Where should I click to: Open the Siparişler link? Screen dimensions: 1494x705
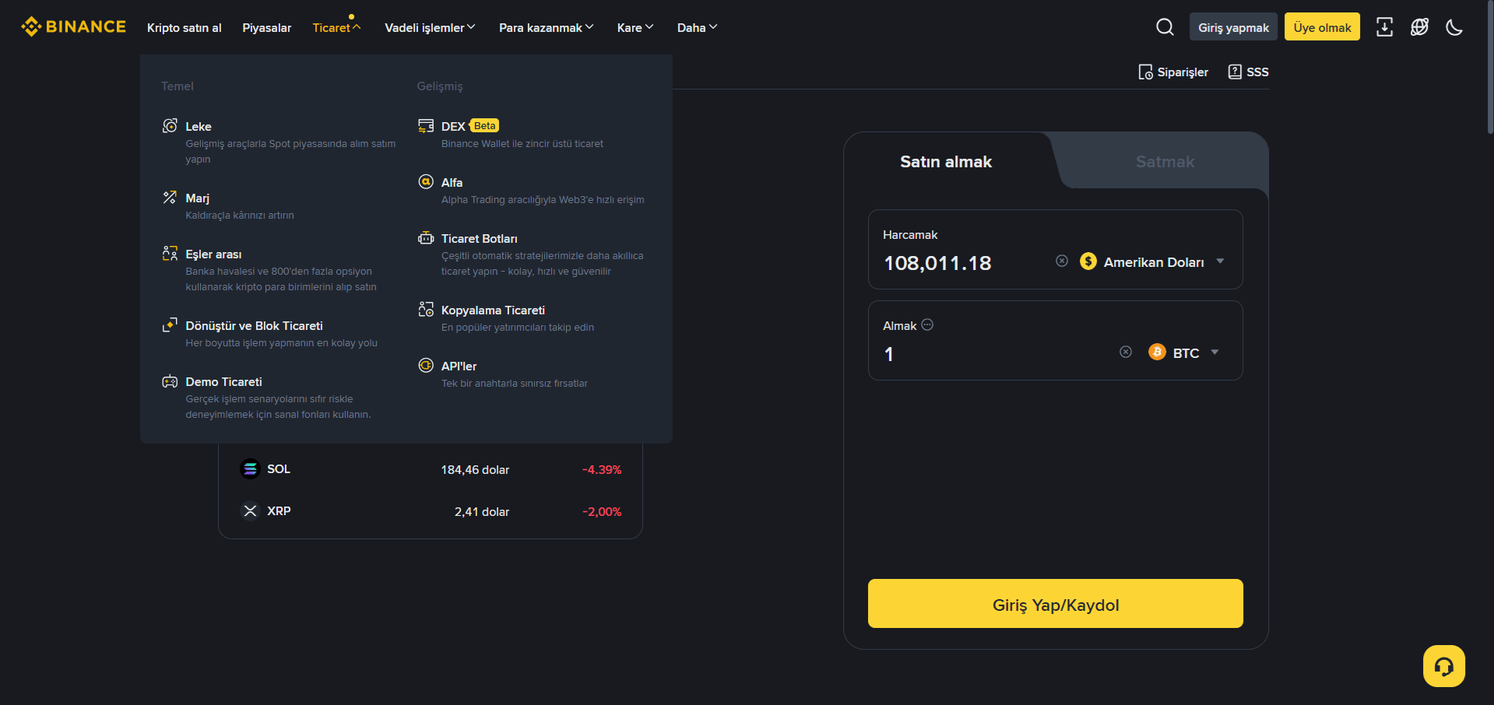1173,72
